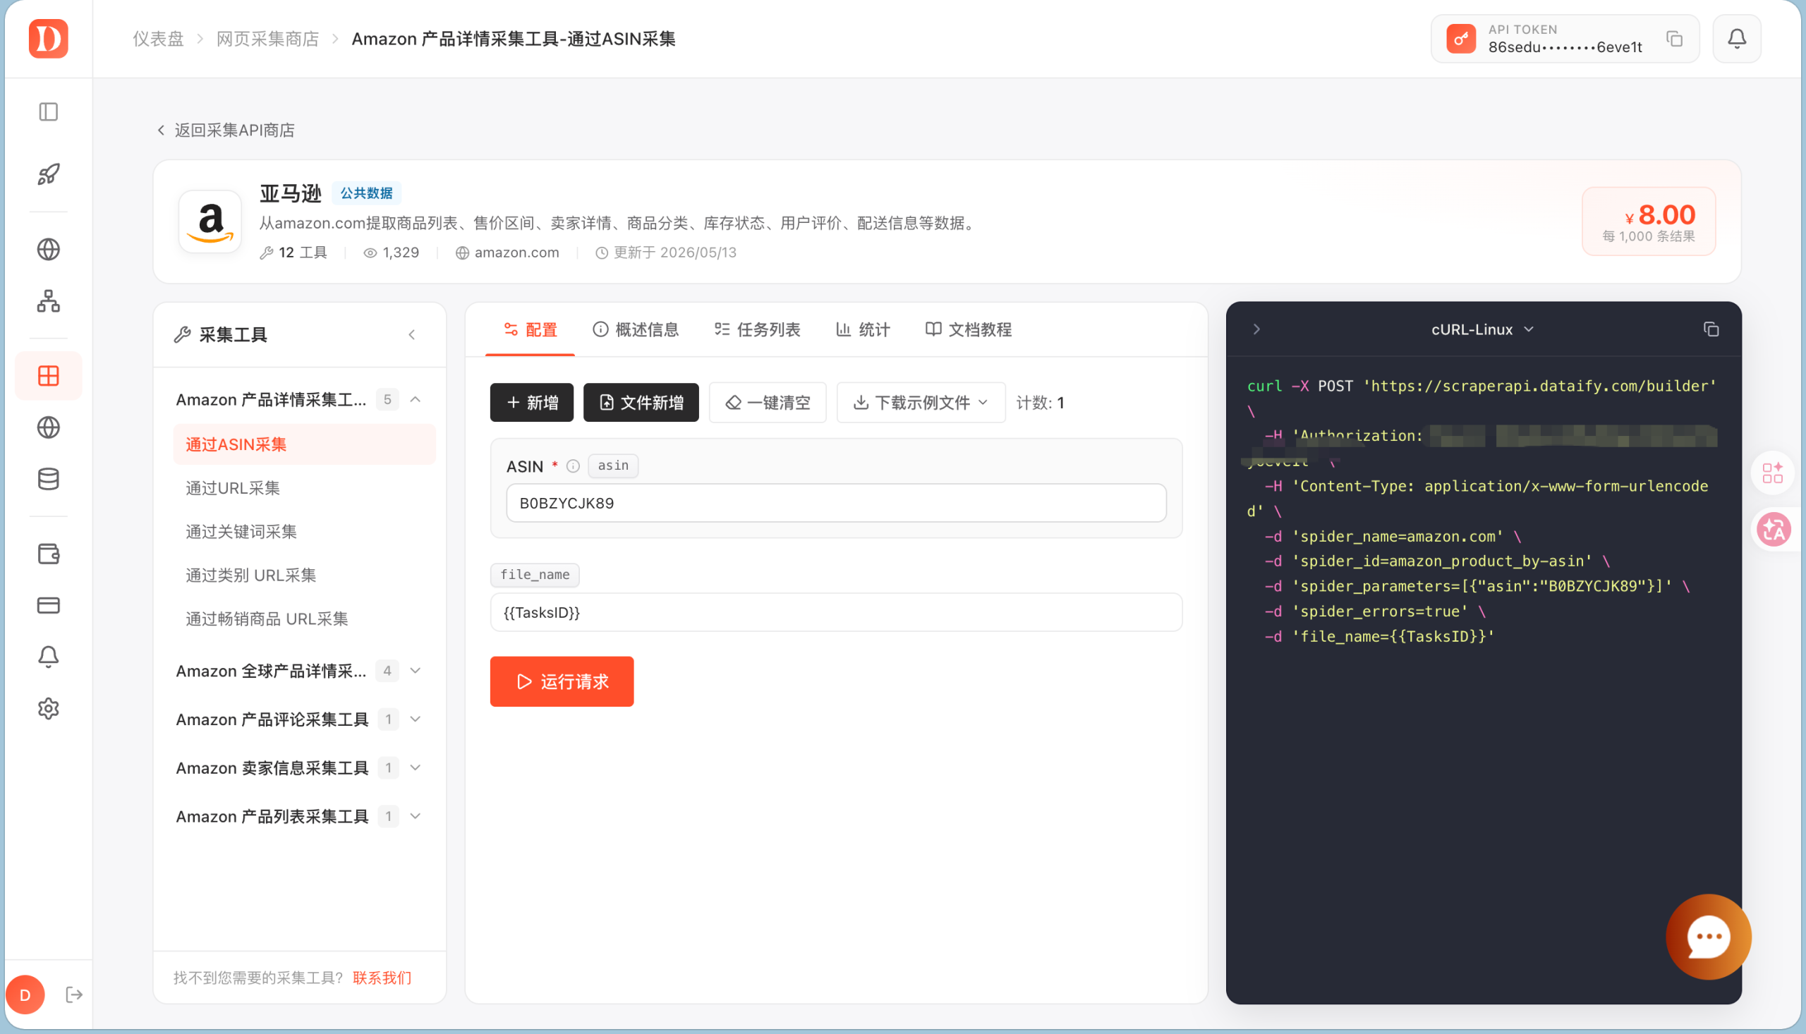Click the 公共数据 tag

(x=366, y=193)
